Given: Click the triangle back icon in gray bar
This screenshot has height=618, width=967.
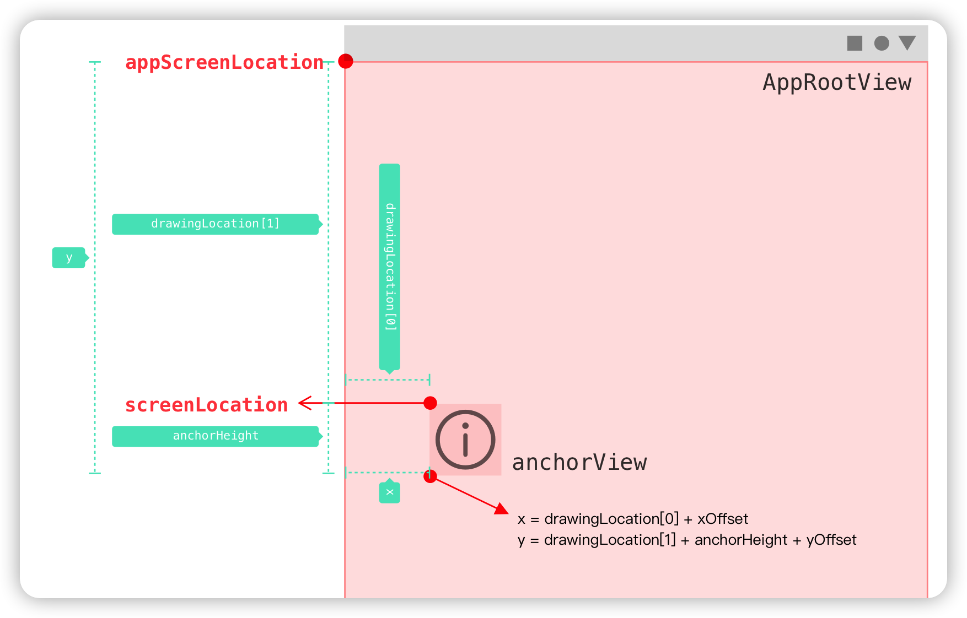Looking at the screenshot, I should (907, 43).
